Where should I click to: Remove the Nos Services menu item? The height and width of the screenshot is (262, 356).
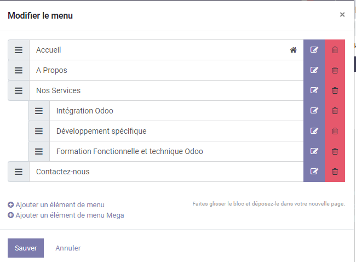coord(335,90)
